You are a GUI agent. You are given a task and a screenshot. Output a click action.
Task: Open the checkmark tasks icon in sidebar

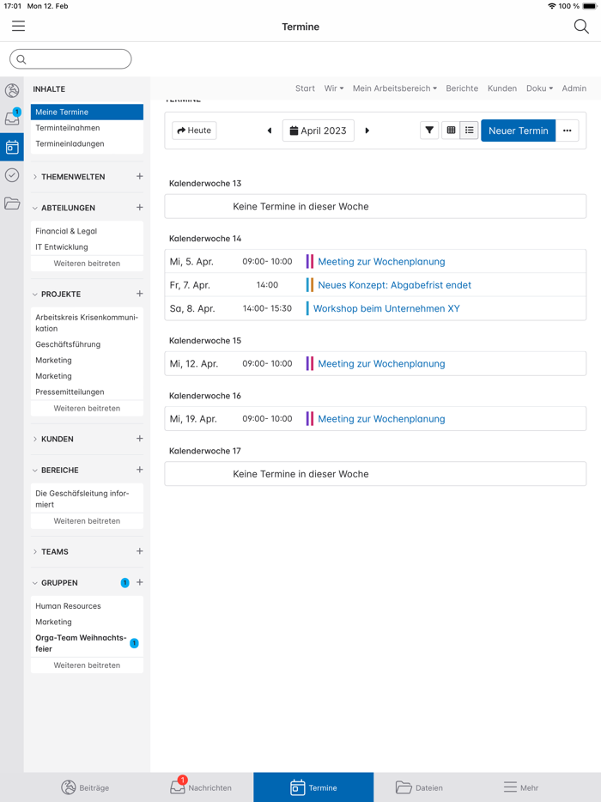[12, 175]
